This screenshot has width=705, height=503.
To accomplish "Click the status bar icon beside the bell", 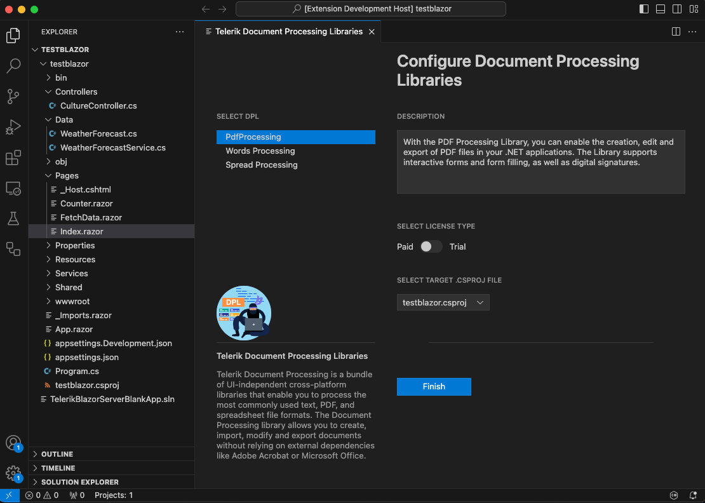I will click(673, 495).
